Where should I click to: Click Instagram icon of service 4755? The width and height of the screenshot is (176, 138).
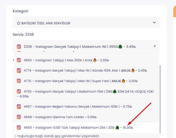coord(19,91)
